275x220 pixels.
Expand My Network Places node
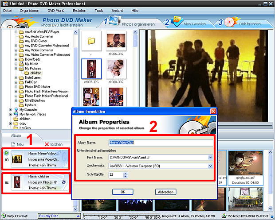click(11, 114)
